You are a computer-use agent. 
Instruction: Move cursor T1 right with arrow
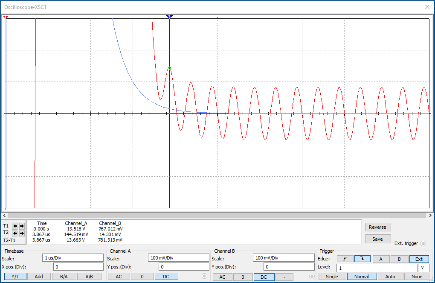click(22, 226)
